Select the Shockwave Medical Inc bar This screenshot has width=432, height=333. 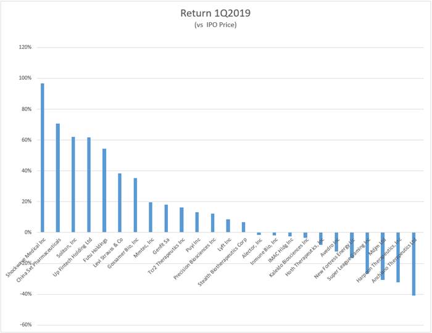click(x=43, y=158)
